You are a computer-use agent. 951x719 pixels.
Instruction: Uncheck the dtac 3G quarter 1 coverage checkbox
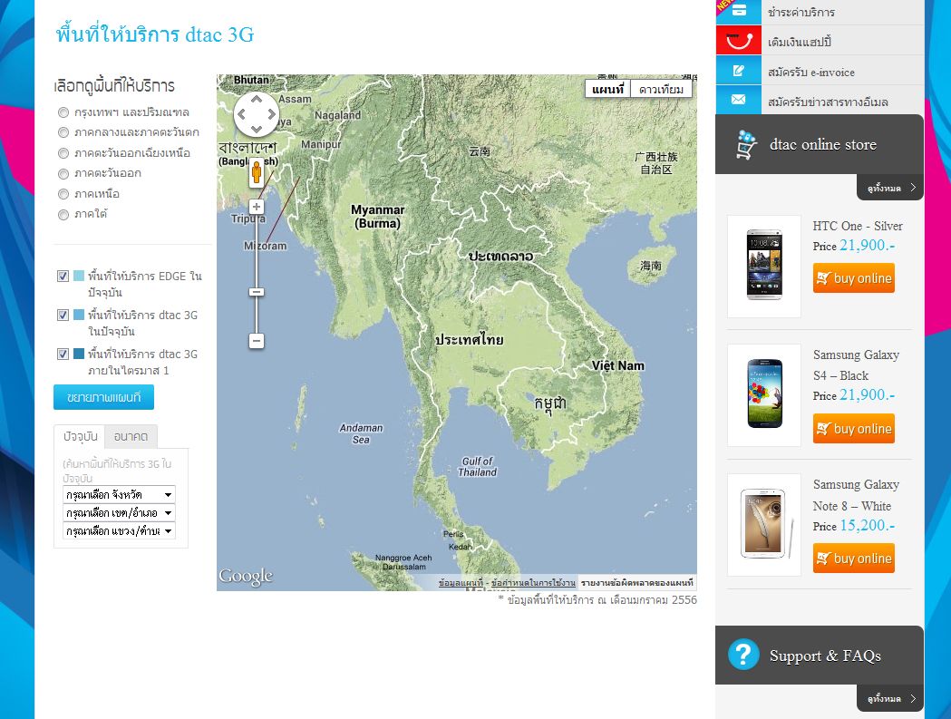pyautogui.click(x=63, y=354)
